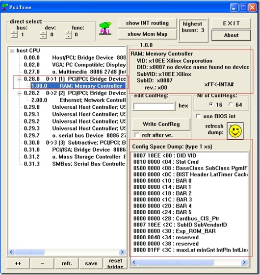The image size is (260, 275).
Task: Select the 0.31.3 SMBus Serial Bus Controller row
Action: tap(75, 164)
